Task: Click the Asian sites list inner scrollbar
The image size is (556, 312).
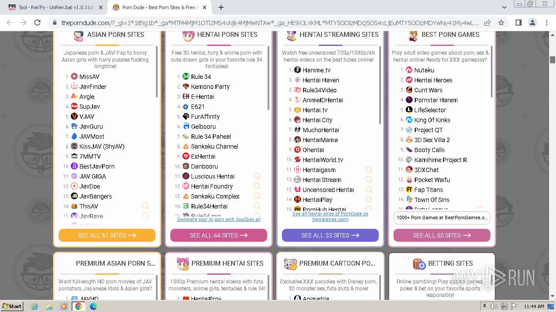Action: [156, 72]
